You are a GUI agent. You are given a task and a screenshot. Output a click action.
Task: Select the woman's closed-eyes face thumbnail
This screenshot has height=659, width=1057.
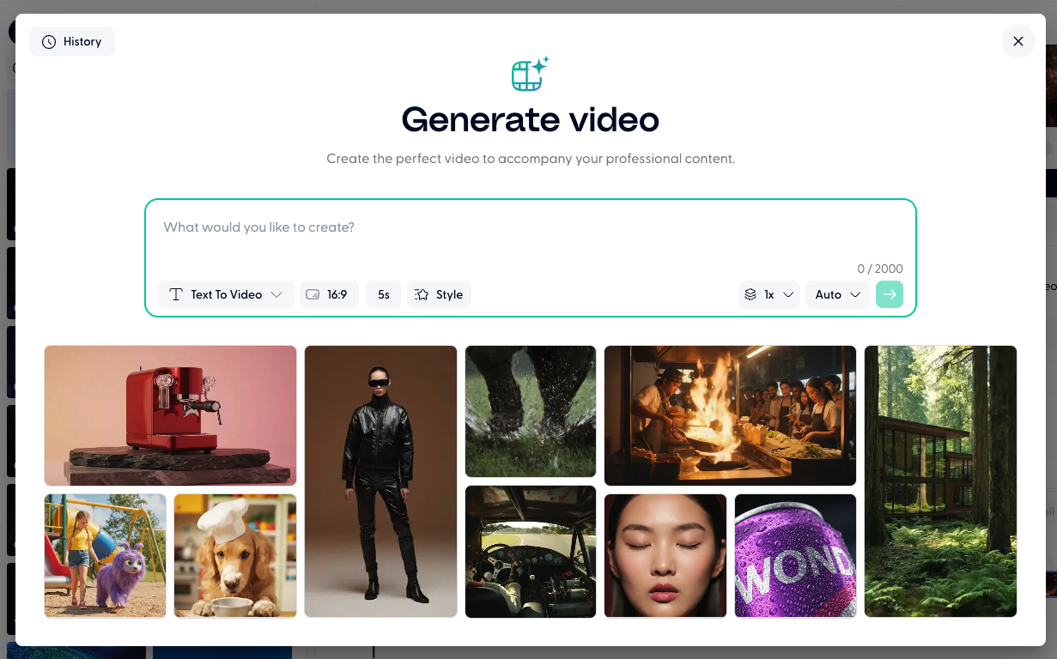coord(665,555)
